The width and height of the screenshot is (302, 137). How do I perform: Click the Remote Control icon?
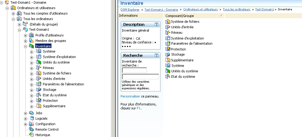(31, 129)
